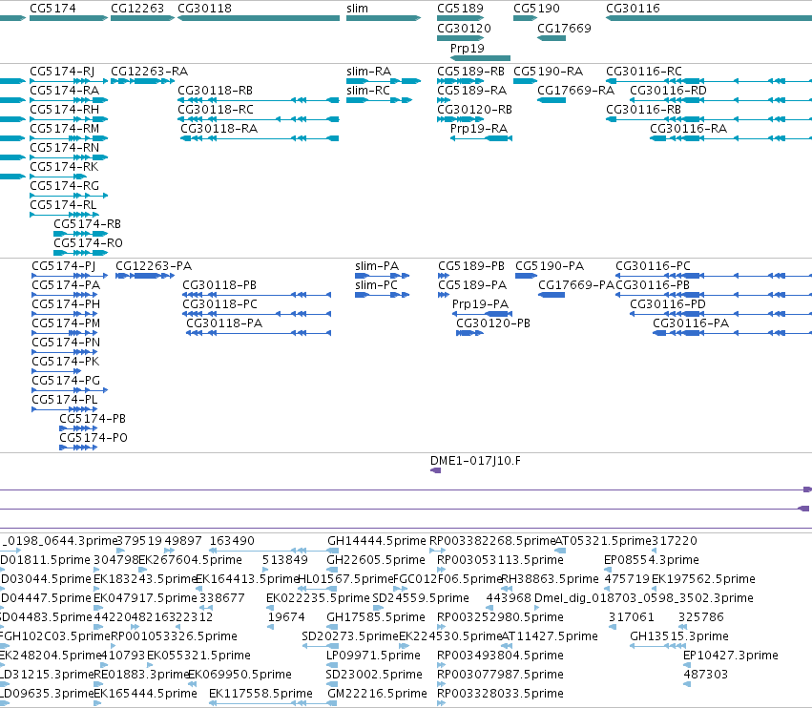Viewport: 812px width, 708px height.
Task: Open the CG17669 gene label
Action: click(x=564, y=28)
